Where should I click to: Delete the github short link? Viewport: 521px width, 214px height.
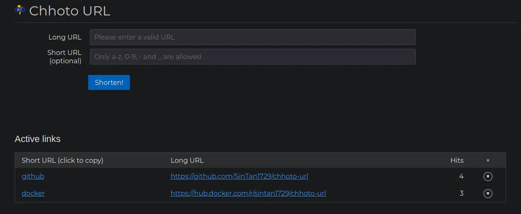[x=488, y=177]
